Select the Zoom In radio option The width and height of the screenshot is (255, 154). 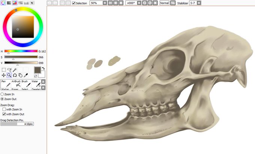[x=2, y=94]
